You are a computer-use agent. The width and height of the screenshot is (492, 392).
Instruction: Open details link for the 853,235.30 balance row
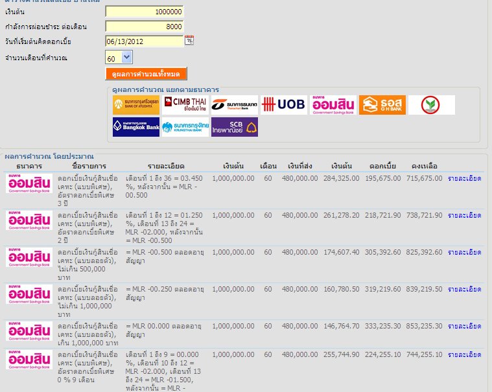click(464, 326)
